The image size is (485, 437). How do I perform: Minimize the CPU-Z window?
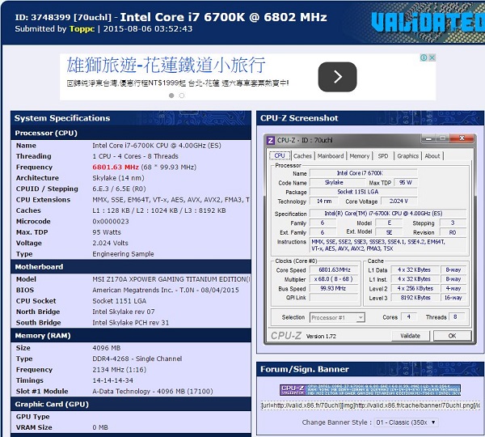coord(428,138)
